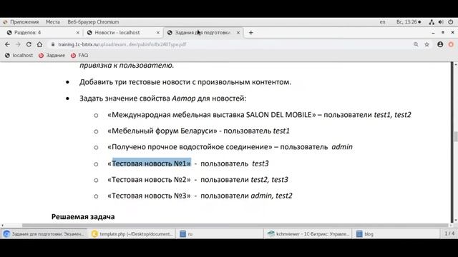Click the scroll down arrow of vertical scrollbar
458x257 pixels.
[456, 221]
